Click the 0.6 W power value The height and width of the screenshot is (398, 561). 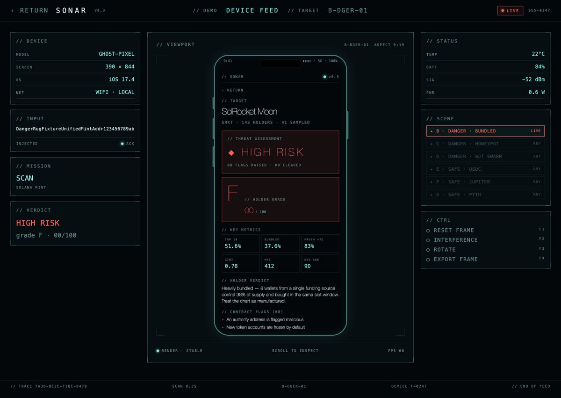[537, 92]
